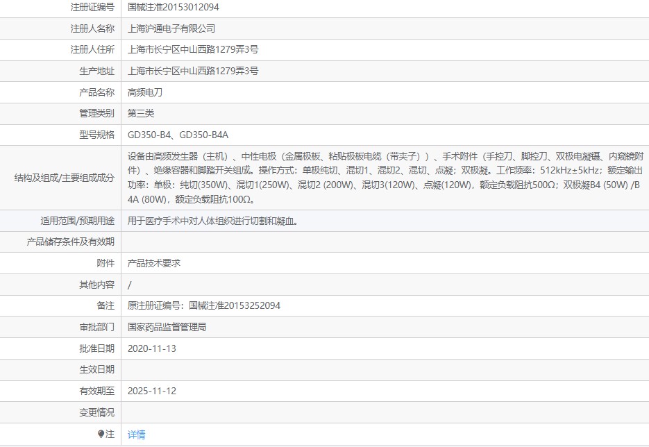
Task: Click the 生效日期 label
Action: tap(97, 369)
